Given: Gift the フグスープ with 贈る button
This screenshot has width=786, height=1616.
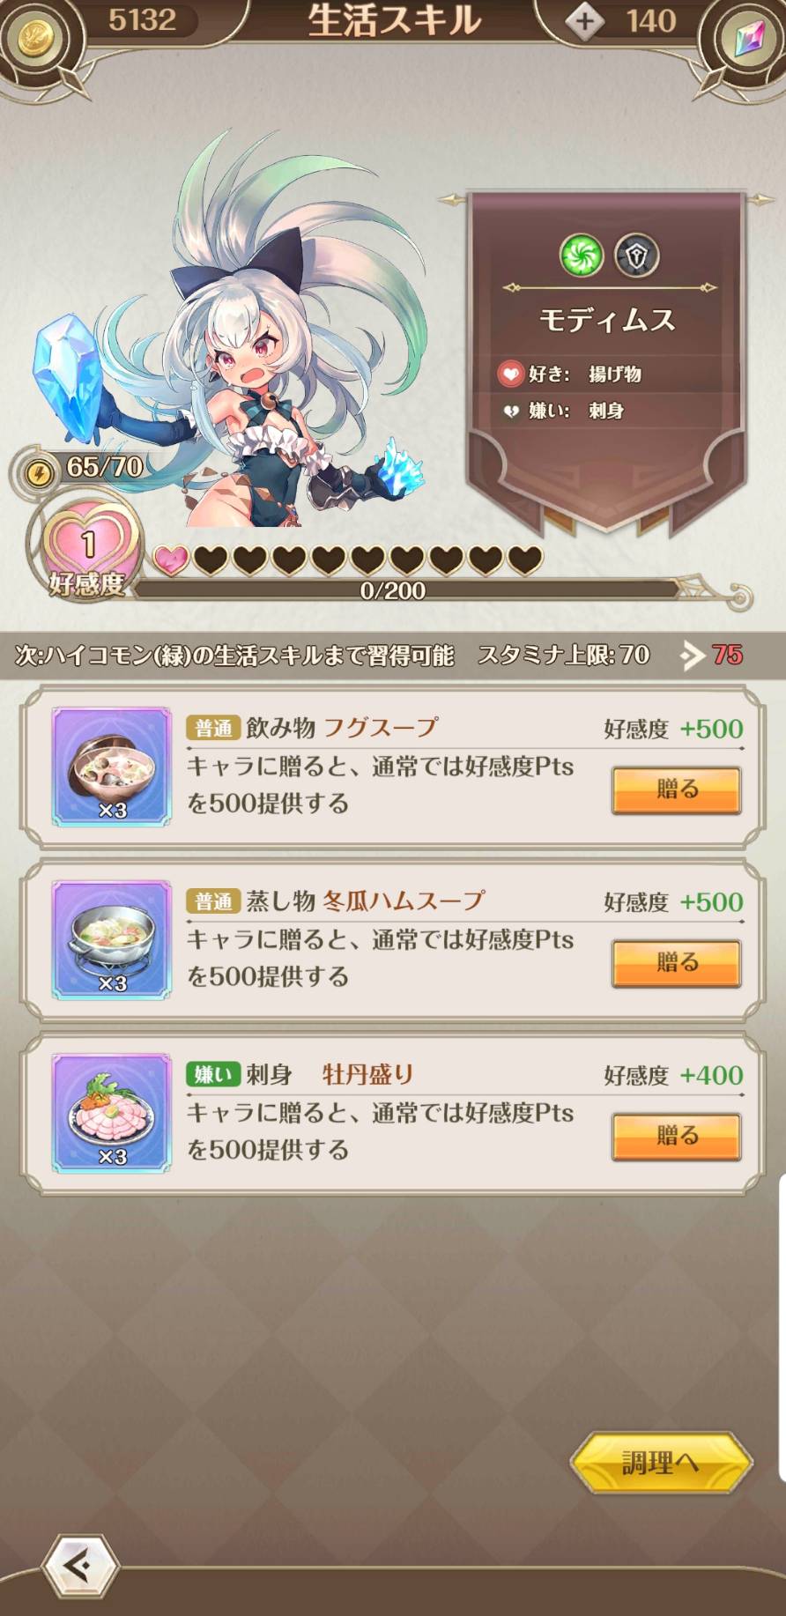Looking at the screenshot, I should [x=676, y=789].
